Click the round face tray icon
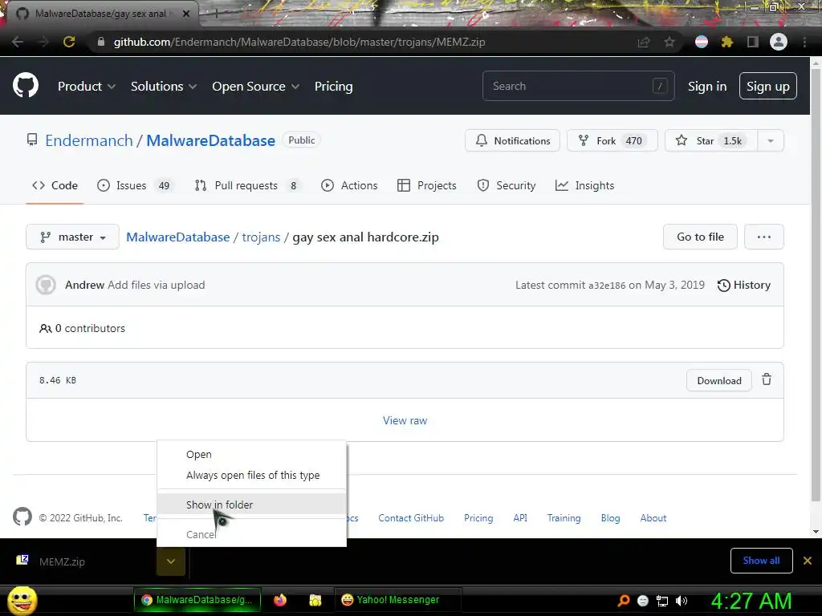Image resolution: width=822 pixels, height=616 pixels. coord(643,601)
